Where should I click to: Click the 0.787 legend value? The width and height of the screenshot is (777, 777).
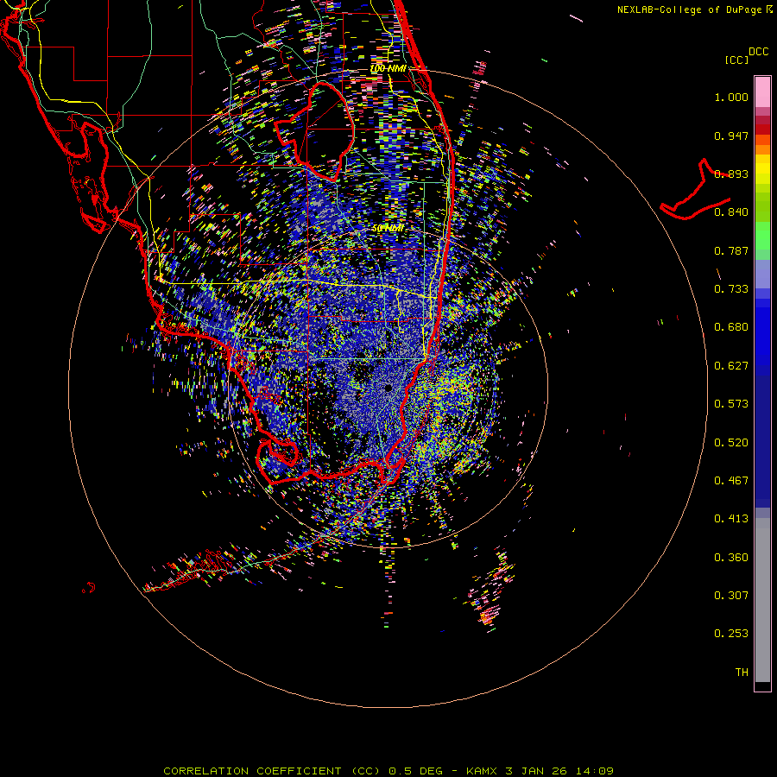click(x=731, y=250)
